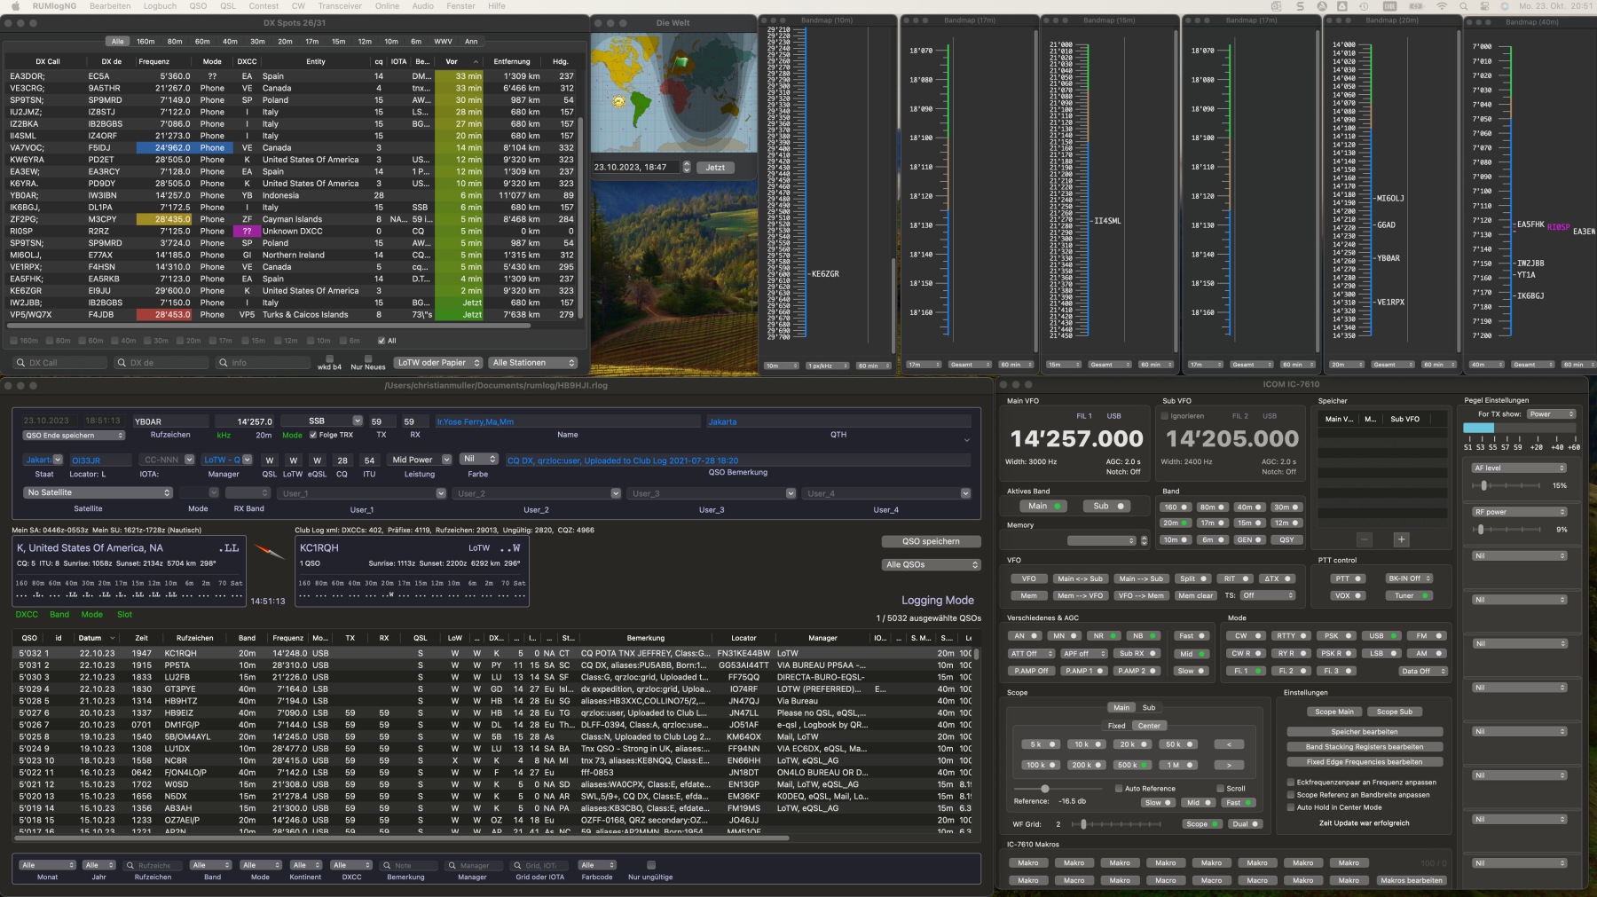Click the Makros bearbeiten button
The image size is (1597, 897).
point(1412,881)
